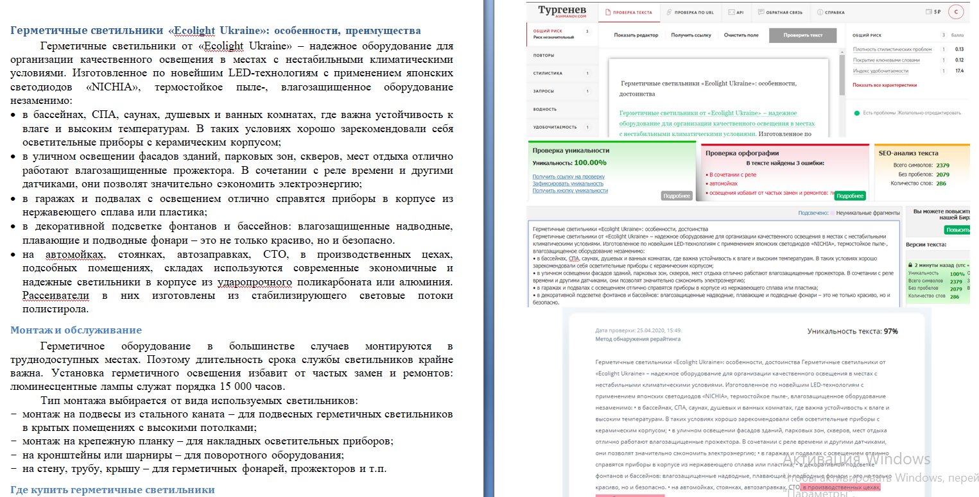Open the user profile avatar with letter C

point(957,12)
